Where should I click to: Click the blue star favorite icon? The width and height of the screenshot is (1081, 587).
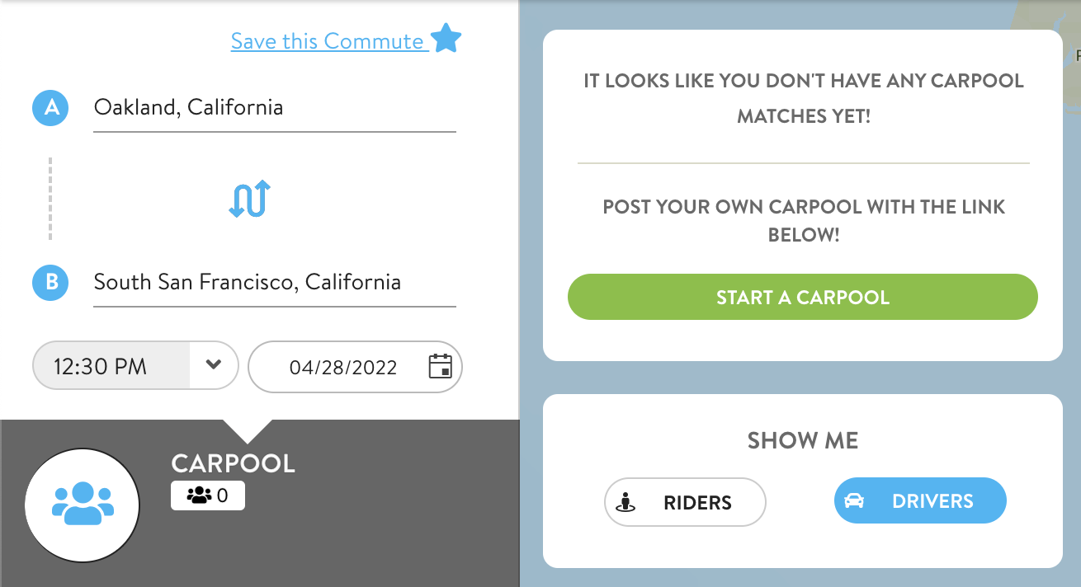click(x=446, y=39)
